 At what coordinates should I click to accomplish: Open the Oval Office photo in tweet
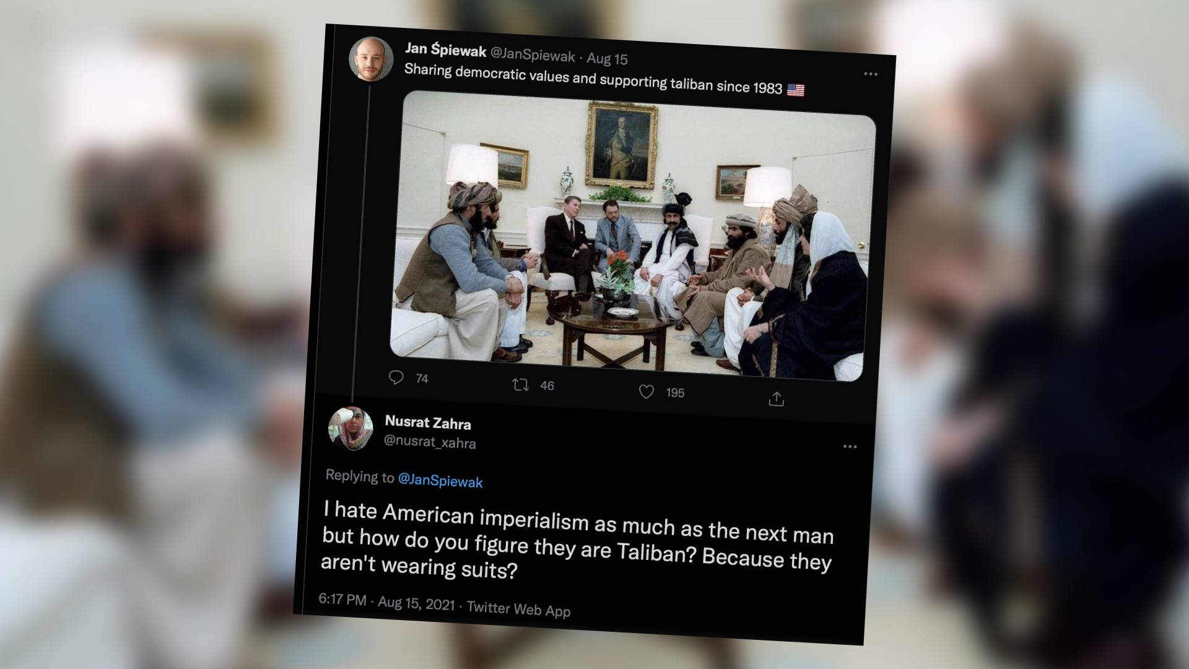tap(632, 235)
